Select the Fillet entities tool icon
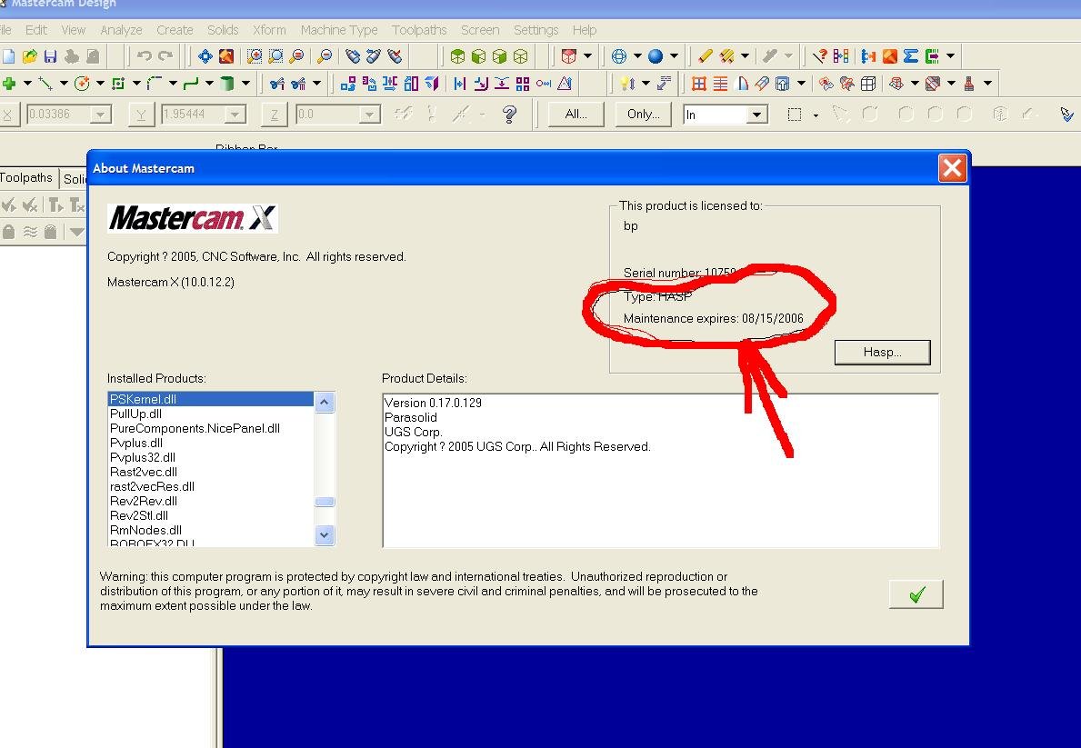This screenshot has width=1081, height=748. pyautogui.click(x=155, y=84)
